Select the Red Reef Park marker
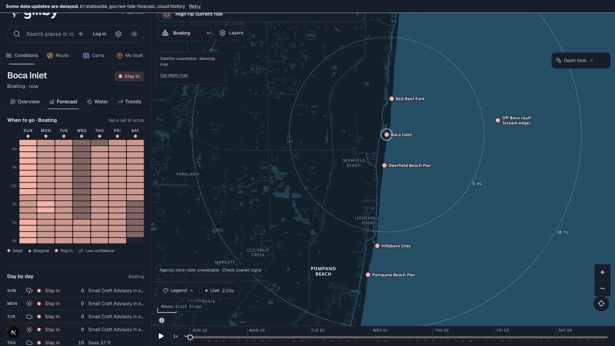 [391, 99]
